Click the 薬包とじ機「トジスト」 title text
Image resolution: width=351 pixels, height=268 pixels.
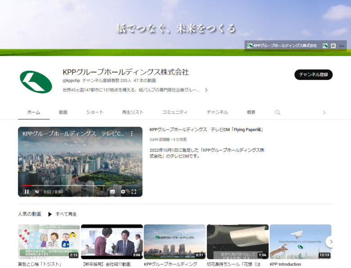coord(40,264)
